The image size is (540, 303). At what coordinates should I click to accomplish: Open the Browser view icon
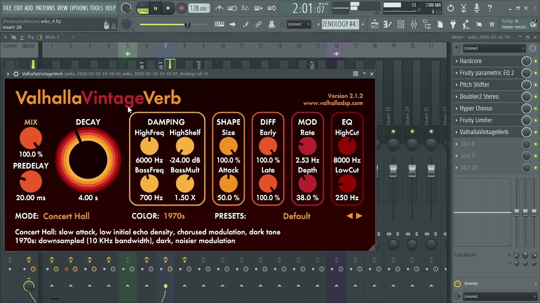coord(427,24)
